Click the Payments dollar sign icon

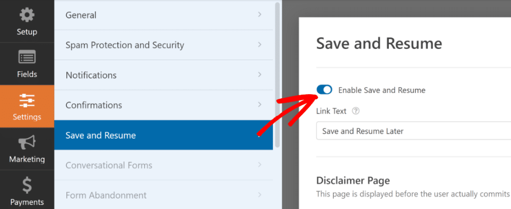pyautogui.click(x=27, y=186)
